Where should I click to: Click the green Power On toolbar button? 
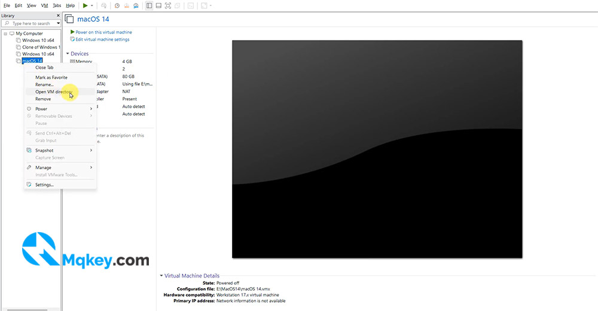[86, 5]
